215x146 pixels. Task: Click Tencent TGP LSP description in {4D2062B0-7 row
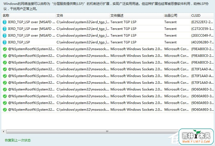click(123, 42)
